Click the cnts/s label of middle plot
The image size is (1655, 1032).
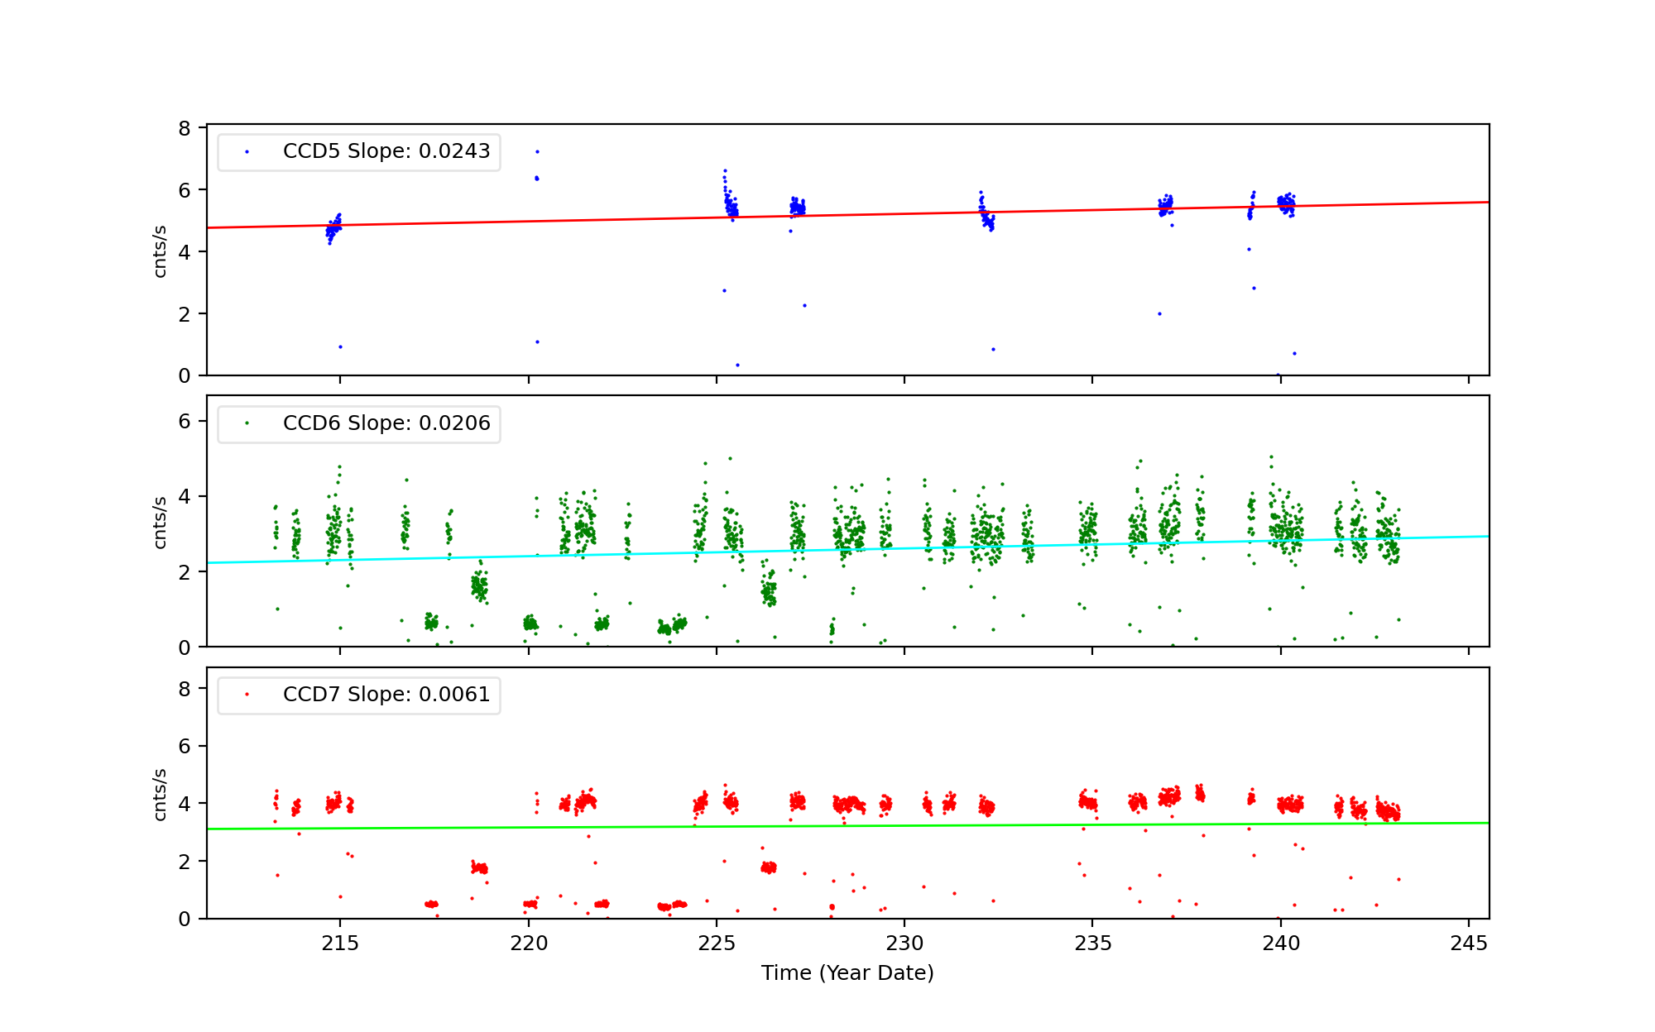(161, 522)
